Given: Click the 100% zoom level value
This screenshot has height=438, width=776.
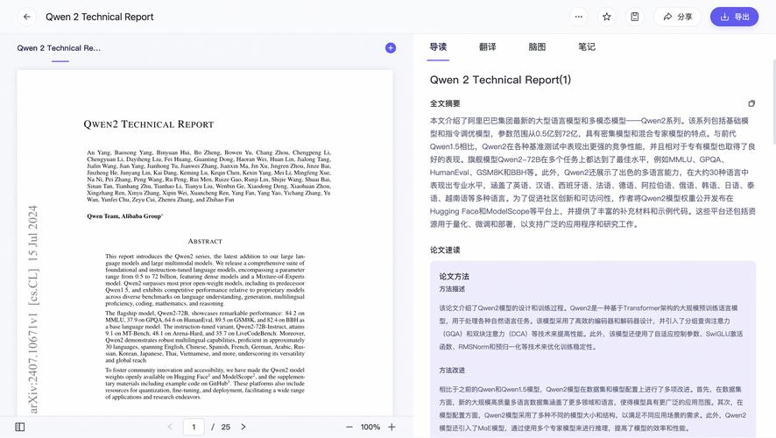Looking at the screenshot, I should 370,427.
